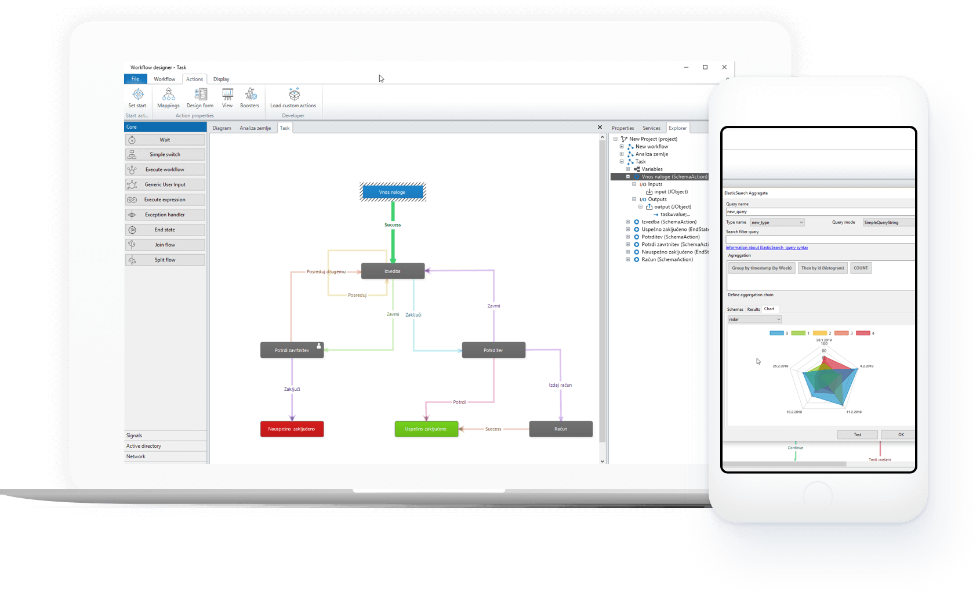This screenshot has height=595, width=980.
Task: Select the Vnos naloge start node
Action: pyautogui.click(x=393, y=193)
